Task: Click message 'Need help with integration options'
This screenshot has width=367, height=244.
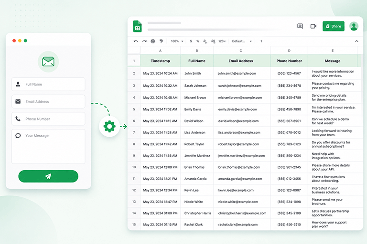Action: coord(333,156)
